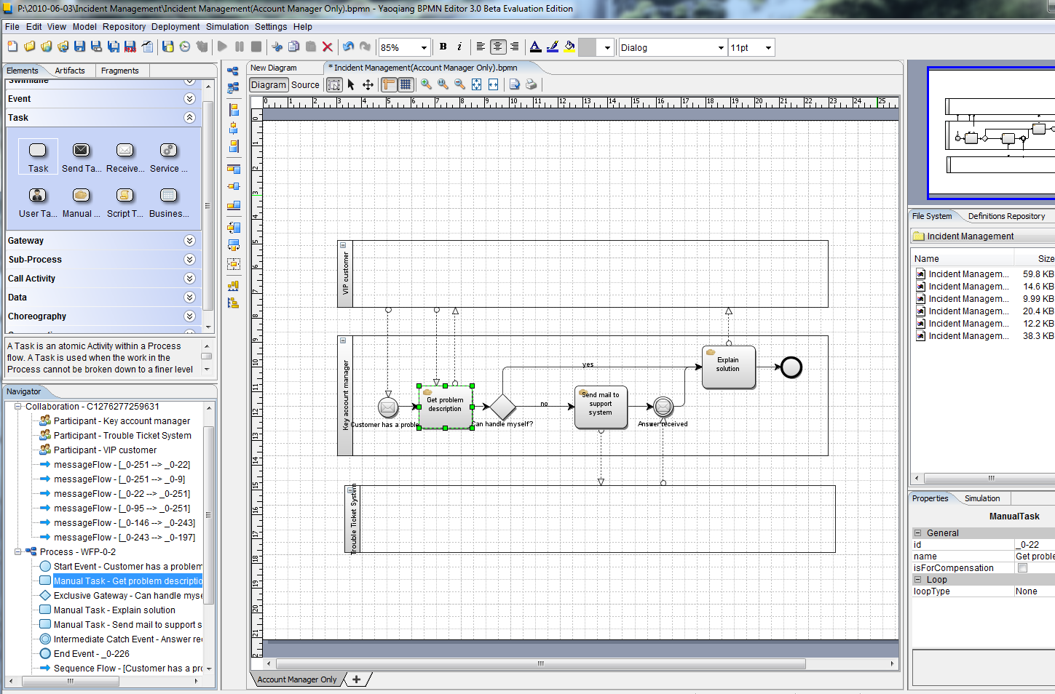This screenshot has width=1055, height=694.
Task: Add a new page with plus tab
Action: click(x=356, y=679)
